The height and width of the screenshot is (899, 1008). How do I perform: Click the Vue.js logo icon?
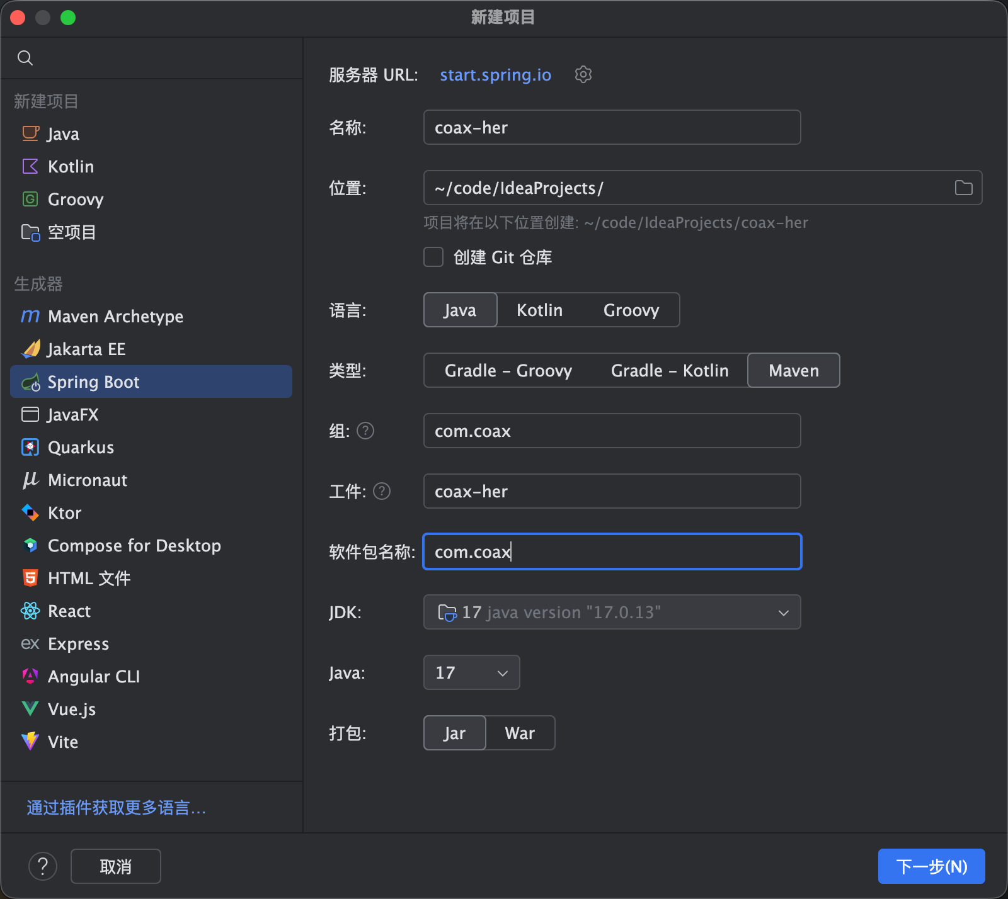click(x=30, y=709)
